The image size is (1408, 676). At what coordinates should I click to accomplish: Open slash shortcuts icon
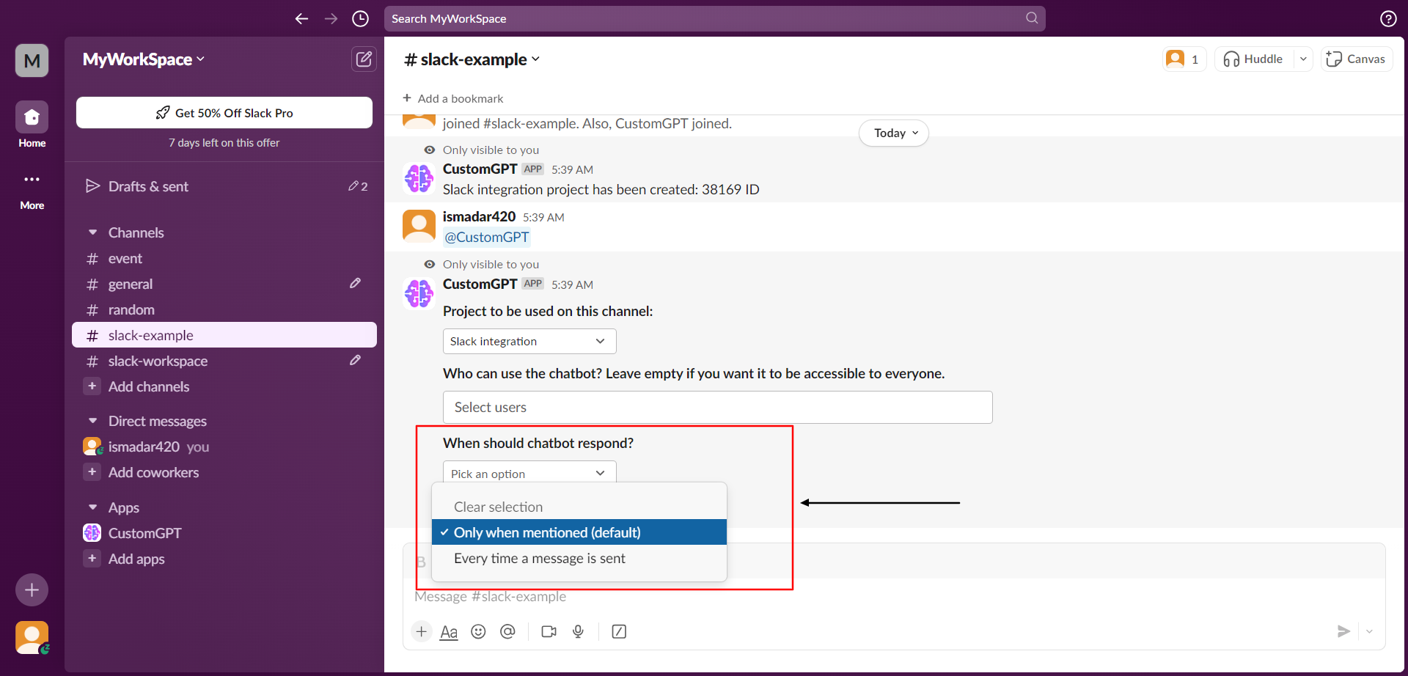[x=619, y=631]
